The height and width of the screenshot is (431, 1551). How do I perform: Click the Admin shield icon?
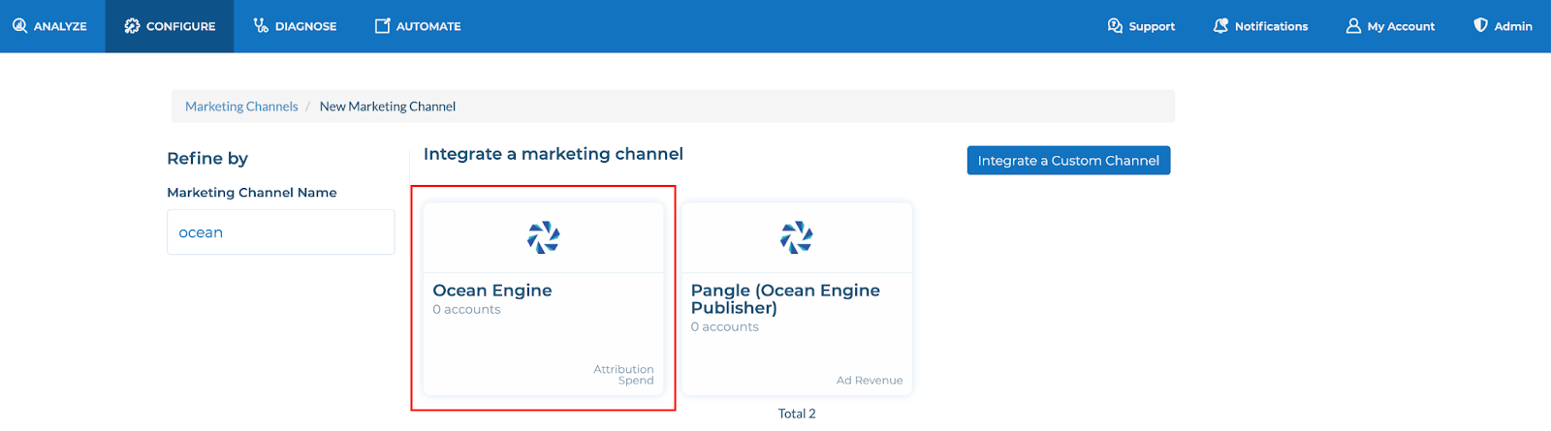(1480, 25)
